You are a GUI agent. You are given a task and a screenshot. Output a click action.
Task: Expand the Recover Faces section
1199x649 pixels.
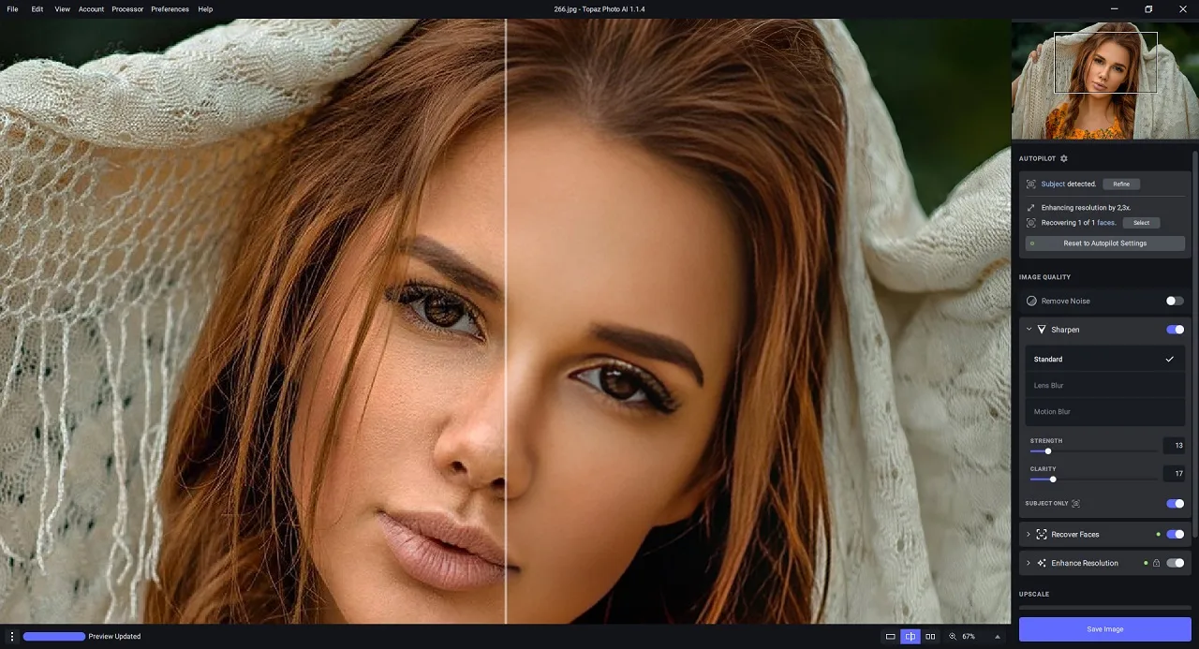[x=1029, y=535]
